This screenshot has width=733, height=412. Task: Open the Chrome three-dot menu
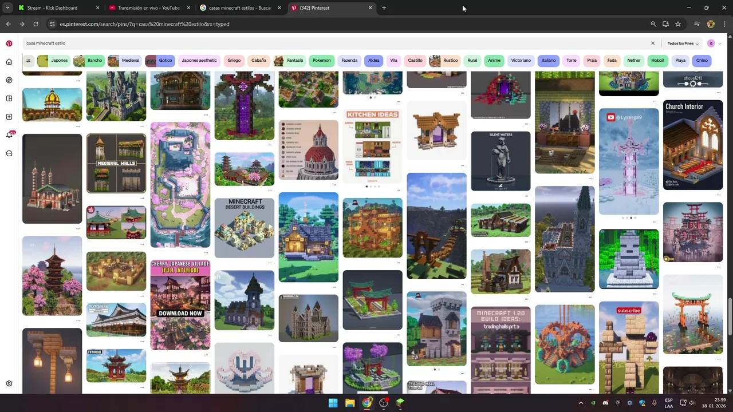tap(724, 24)
